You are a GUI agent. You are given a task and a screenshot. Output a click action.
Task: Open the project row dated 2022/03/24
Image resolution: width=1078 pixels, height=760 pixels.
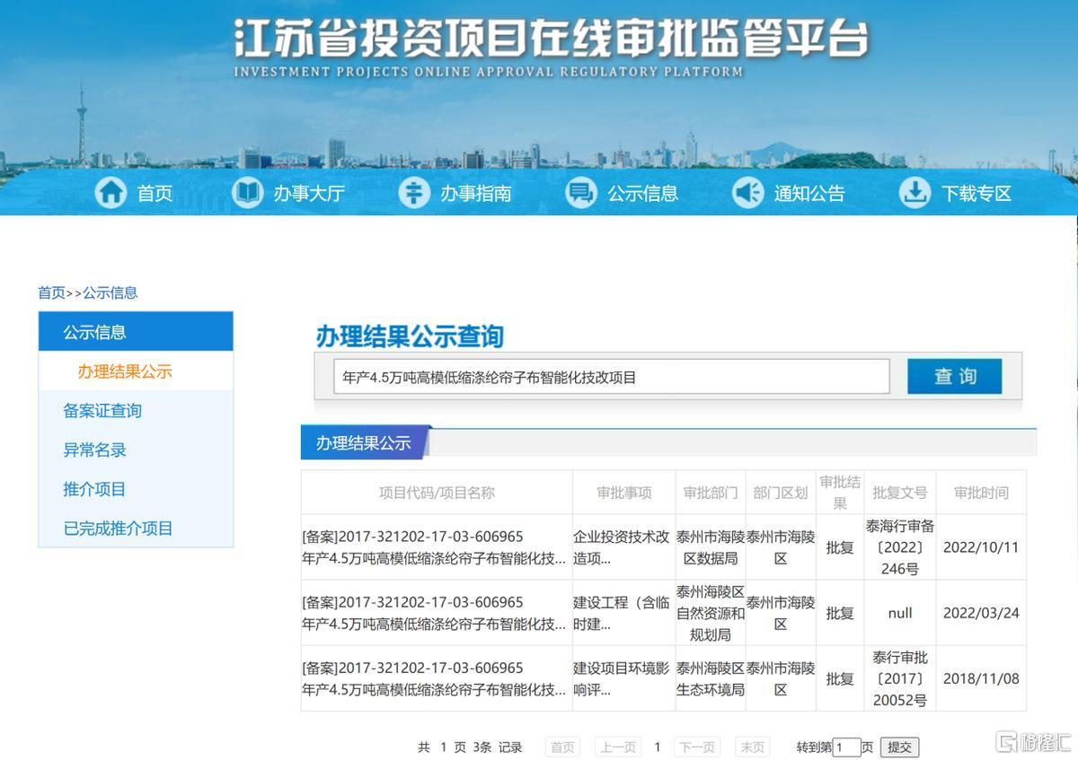pyautogui.click(x=663, y=613)
